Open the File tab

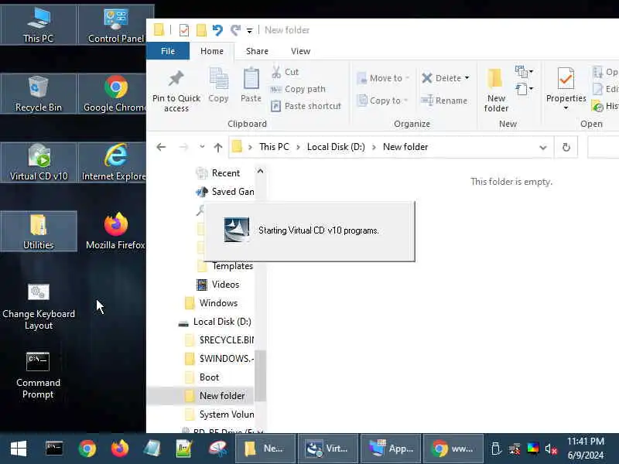[x=168, y=51]
